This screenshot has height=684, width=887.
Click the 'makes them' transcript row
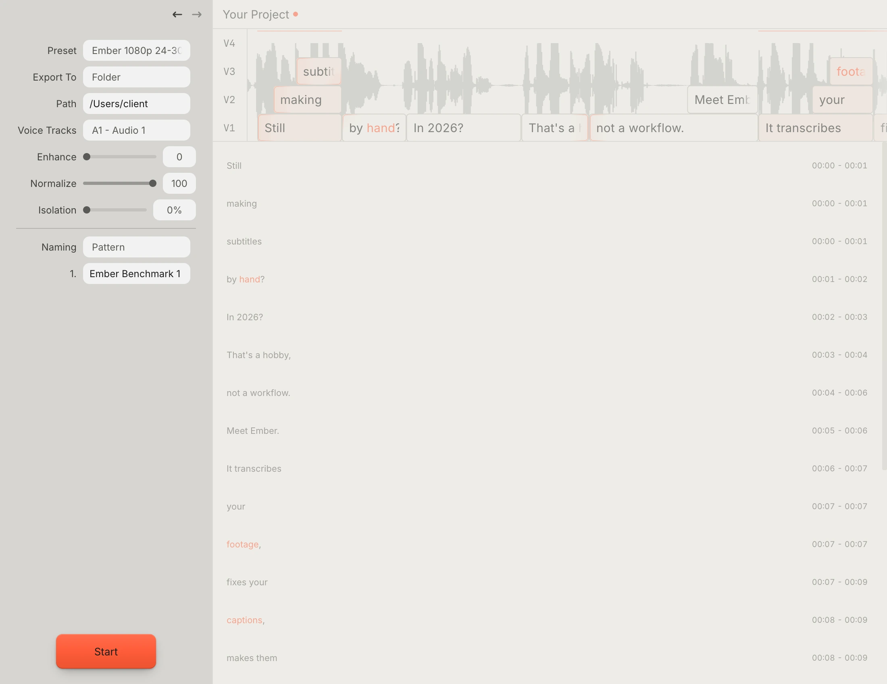[x=547, y=658]
